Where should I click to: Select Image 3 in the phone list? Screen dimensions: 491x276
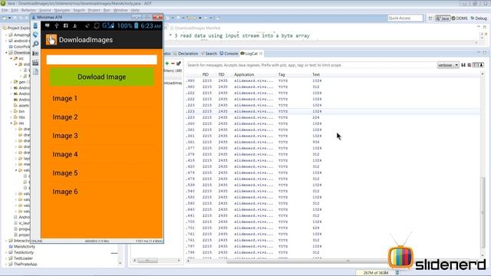click(101, 136)
